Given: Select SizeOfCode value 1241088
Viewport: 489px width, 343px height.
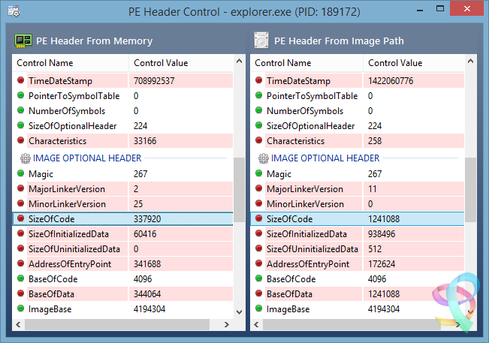Looking at the screenshot, I should (384, 219).
